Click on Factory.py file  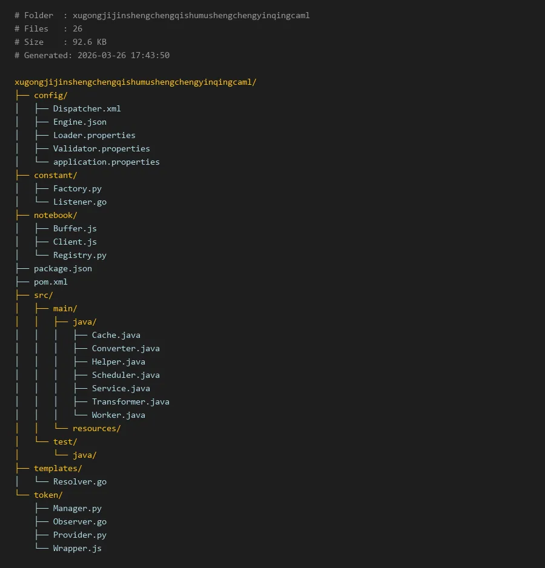pos(77,188)
